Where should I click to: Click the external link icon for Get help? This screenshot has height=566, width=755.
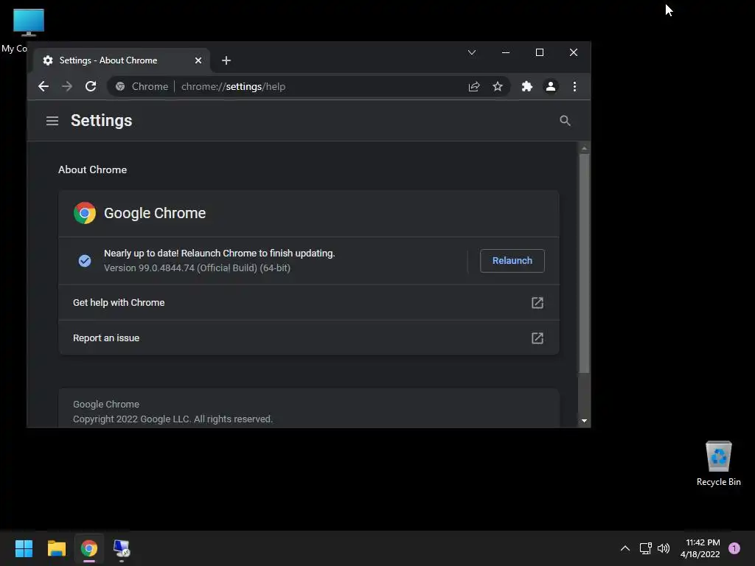click(537, 303)
